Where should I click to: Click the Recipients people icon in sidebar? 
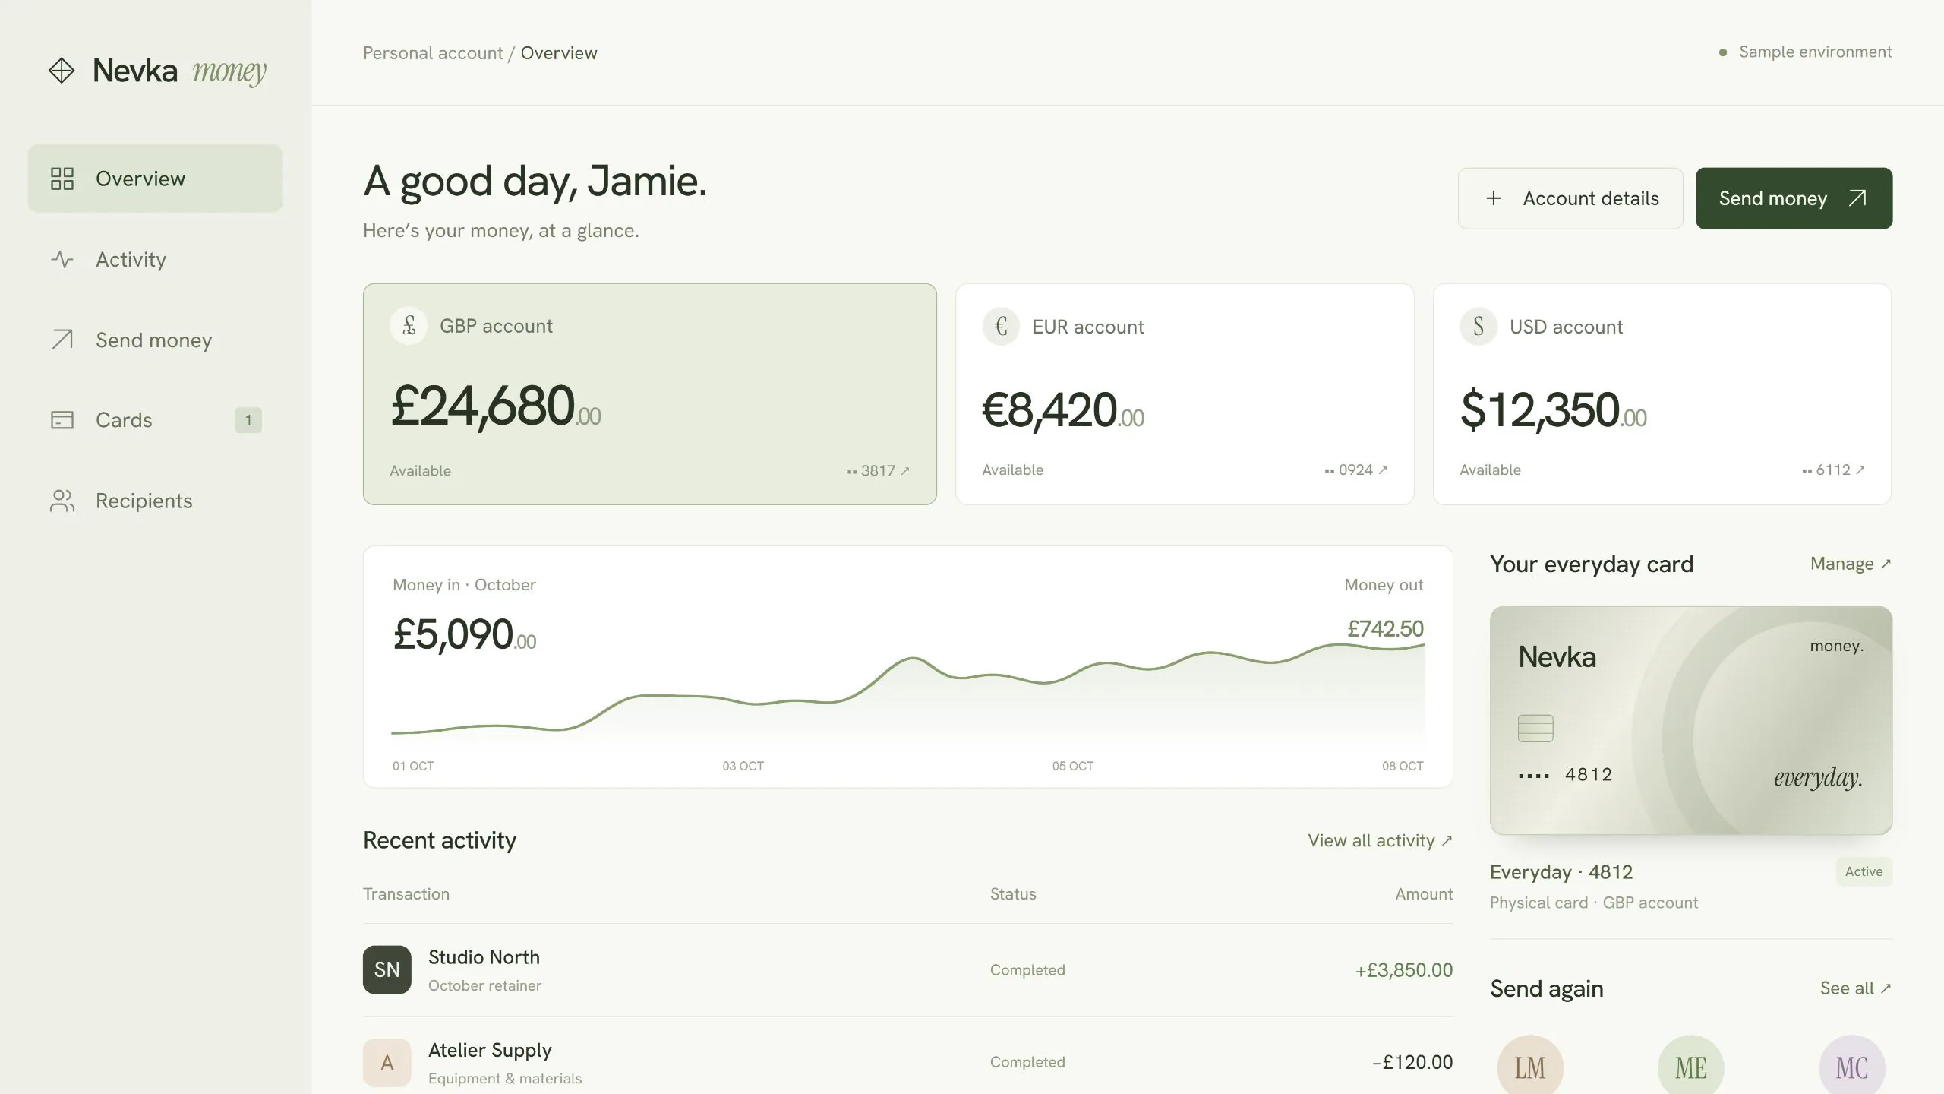click(62, 501)
